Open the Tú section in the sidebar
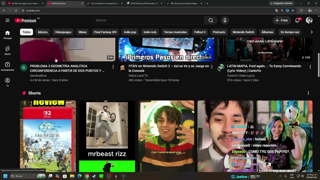The image size is (320, 180). tap(7, 82)
